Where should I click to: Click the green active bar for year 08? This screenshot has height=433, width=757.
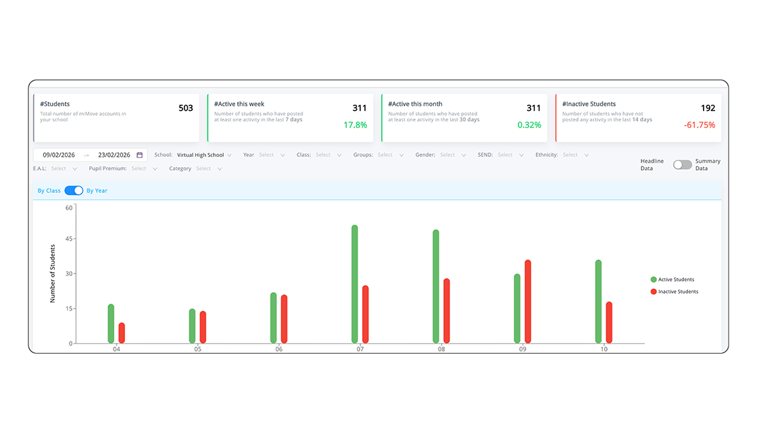pyautogui.click(x=436, y=287)
